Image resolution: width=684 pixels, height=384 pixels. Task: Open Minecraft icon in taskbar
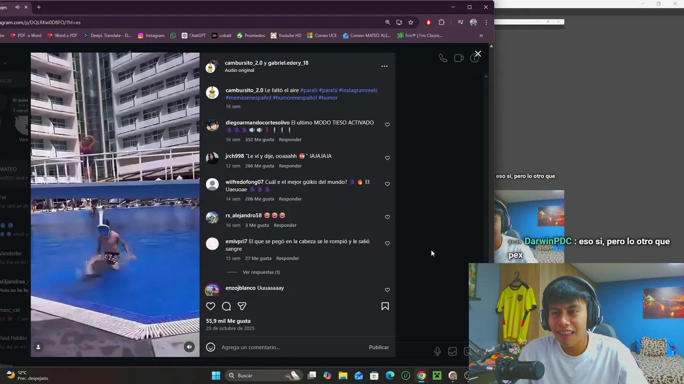click(x=437, y=375)
